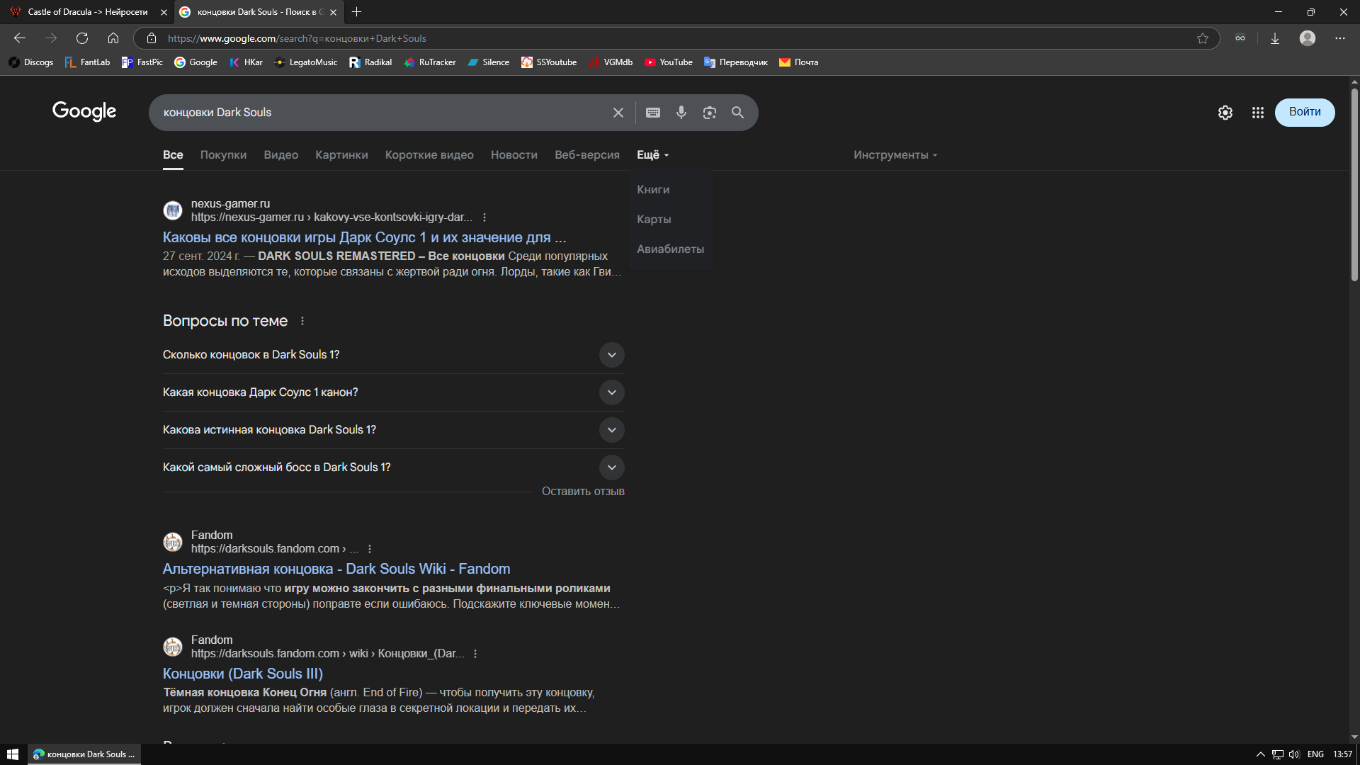The width and height of the screenshot is (1360, 765).
Task: Open the Google apps grid
Action: [x=1258, y=113]
